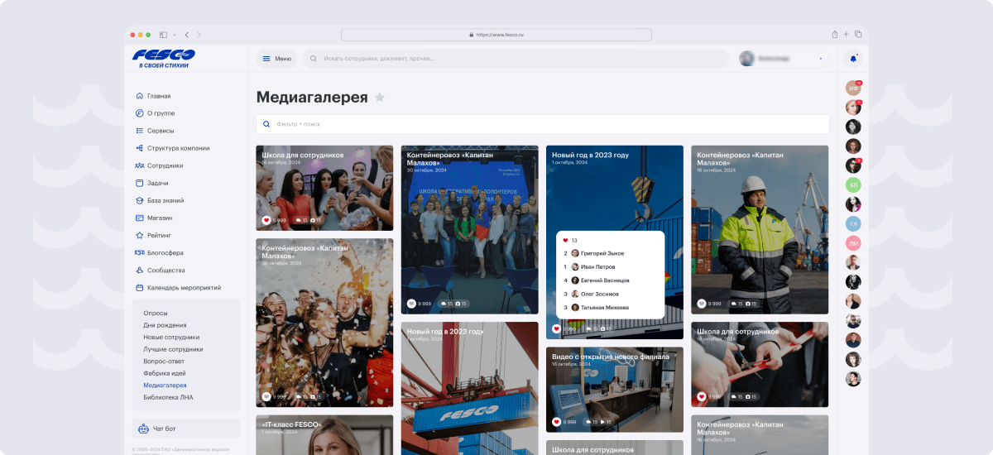Screen dimensions: 993x455
Task: Open Вопрос-ответ section
Action: tap(164, 362)
